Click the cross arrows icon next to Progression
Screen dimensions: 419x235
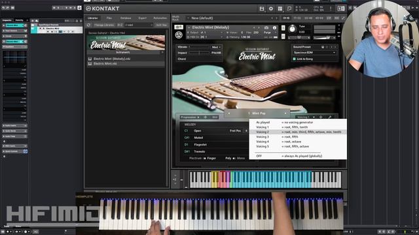pyautogui.click(x=205, y=117)
